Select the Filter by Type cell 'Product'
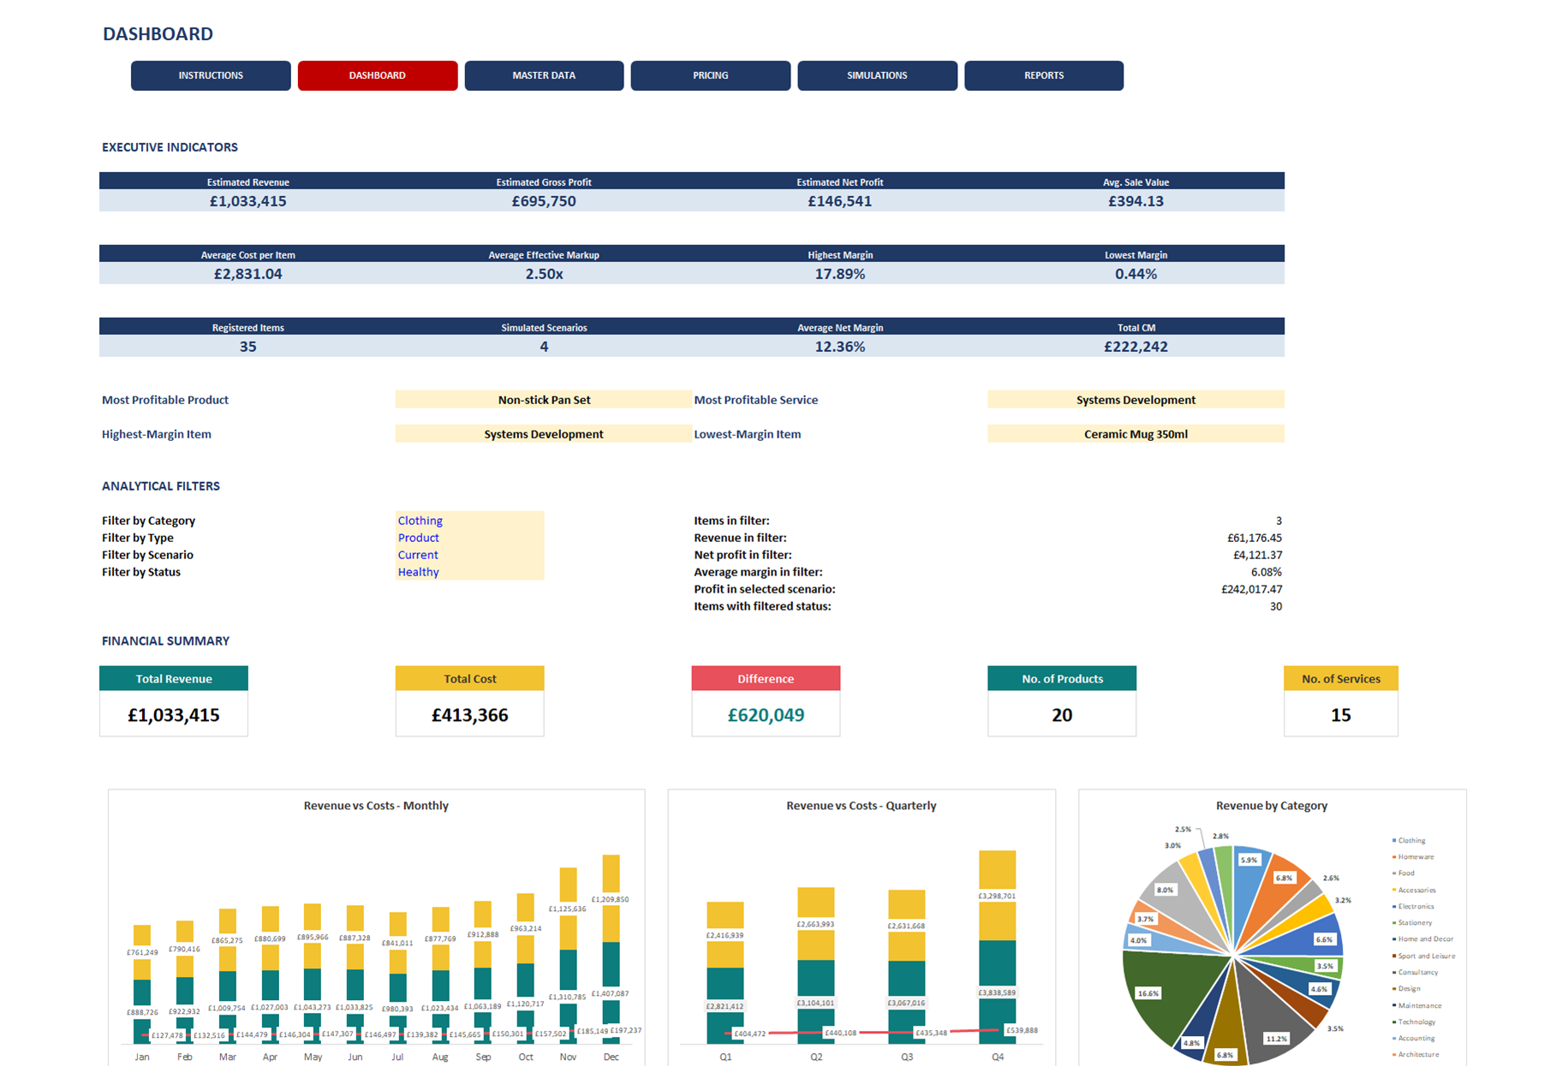 point(469,538)
